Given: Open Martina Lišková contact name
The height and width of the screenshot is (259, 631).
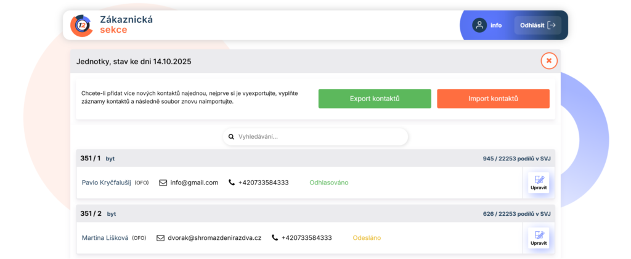Looking at the screenshot, I should tap(105, 238).
